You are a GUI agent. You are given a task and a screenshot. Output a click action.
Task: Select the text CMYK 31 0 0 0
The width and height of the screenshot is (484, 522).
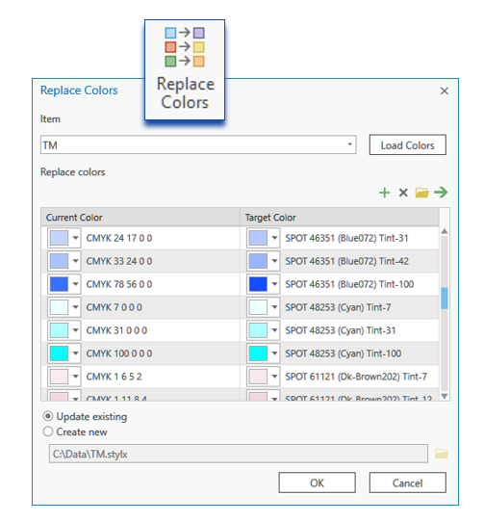[x=116, y=330]
